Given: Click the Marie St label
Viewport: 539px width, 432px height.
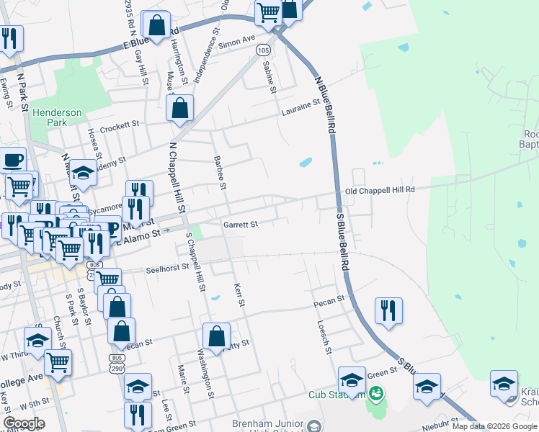Looking at the screenshot, I should click(x=183, y=379).
